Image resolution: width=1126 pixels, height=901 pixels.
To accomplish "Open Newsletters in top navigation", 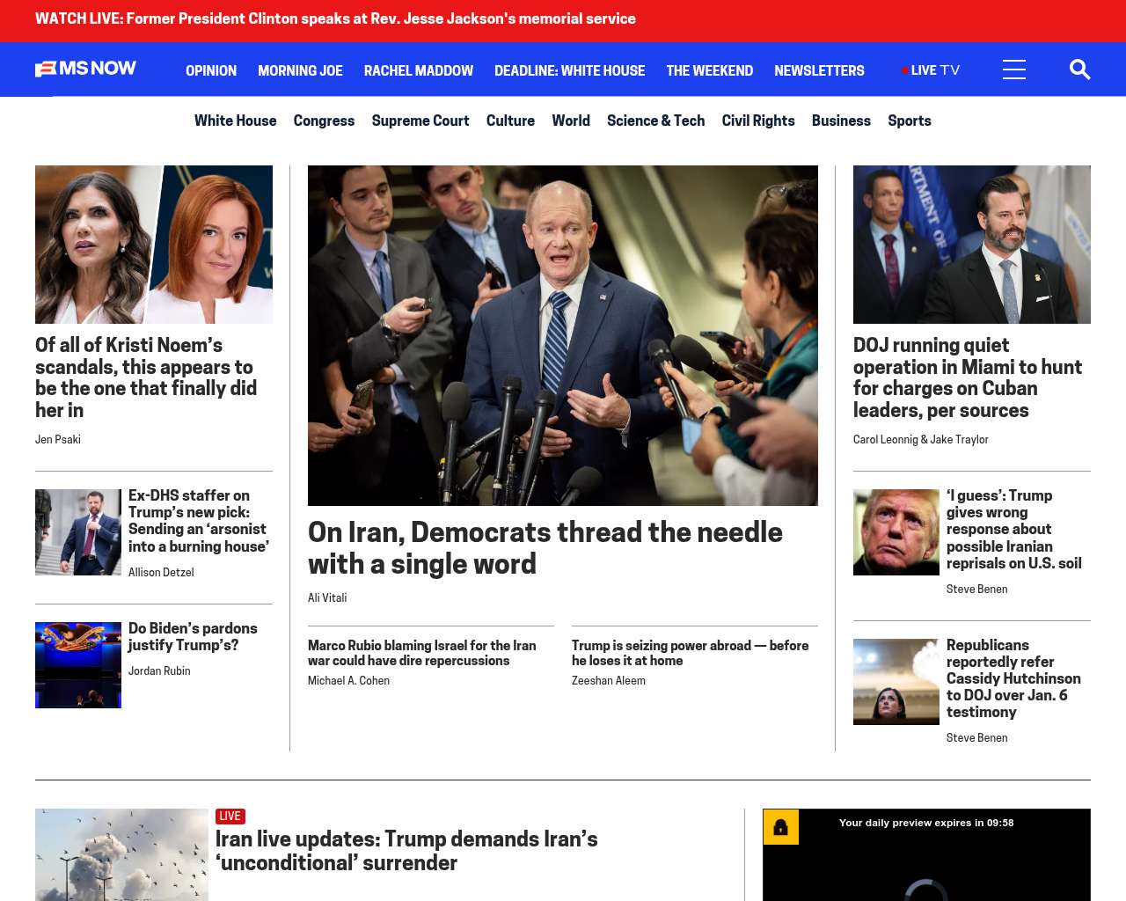I will coord(819,70).
